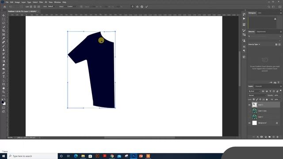Open the layer blend mode Normal dropdown

[257, 95]
